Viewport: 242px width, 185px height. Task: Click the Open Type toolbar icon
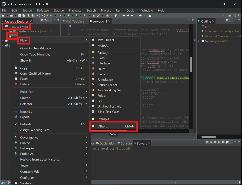pos(94,15)
